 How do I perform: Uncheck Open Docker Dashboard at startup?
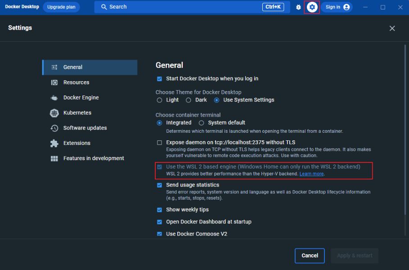[x=159, y=222]
